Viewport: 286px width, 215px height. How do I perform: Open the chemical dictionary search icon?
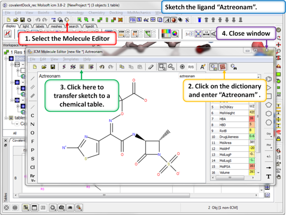click(x=223, y=67)
